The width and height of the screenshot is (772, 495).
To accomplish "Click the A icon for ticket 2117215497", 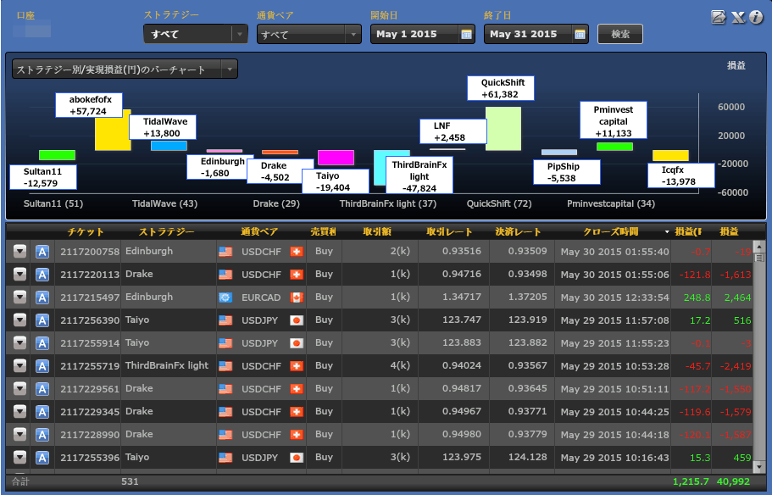I will point(42,298).
